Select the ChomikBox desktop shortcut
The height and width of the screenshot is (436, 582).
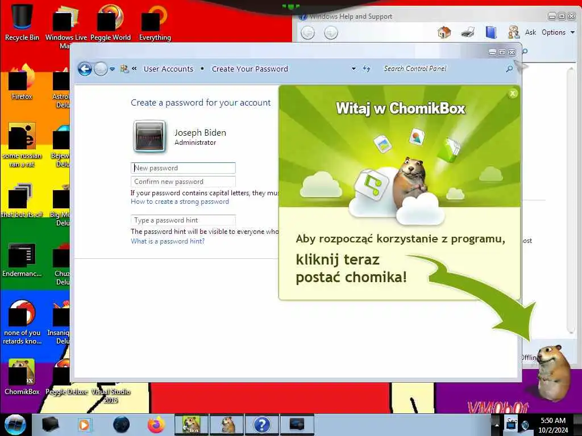pos(22,377)
